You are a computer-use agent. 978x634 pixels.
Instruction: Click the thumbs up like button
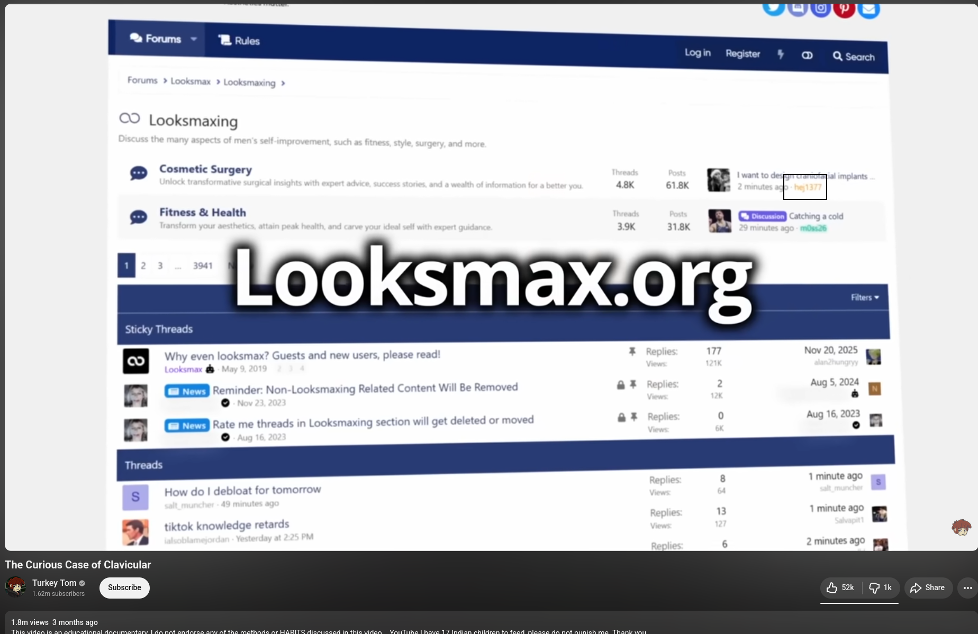(840, 587)
